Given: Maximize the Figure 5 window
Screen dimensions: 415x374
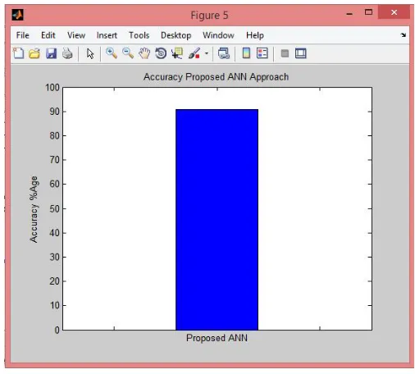Looking at the screenshot, I should pos(368,12).
